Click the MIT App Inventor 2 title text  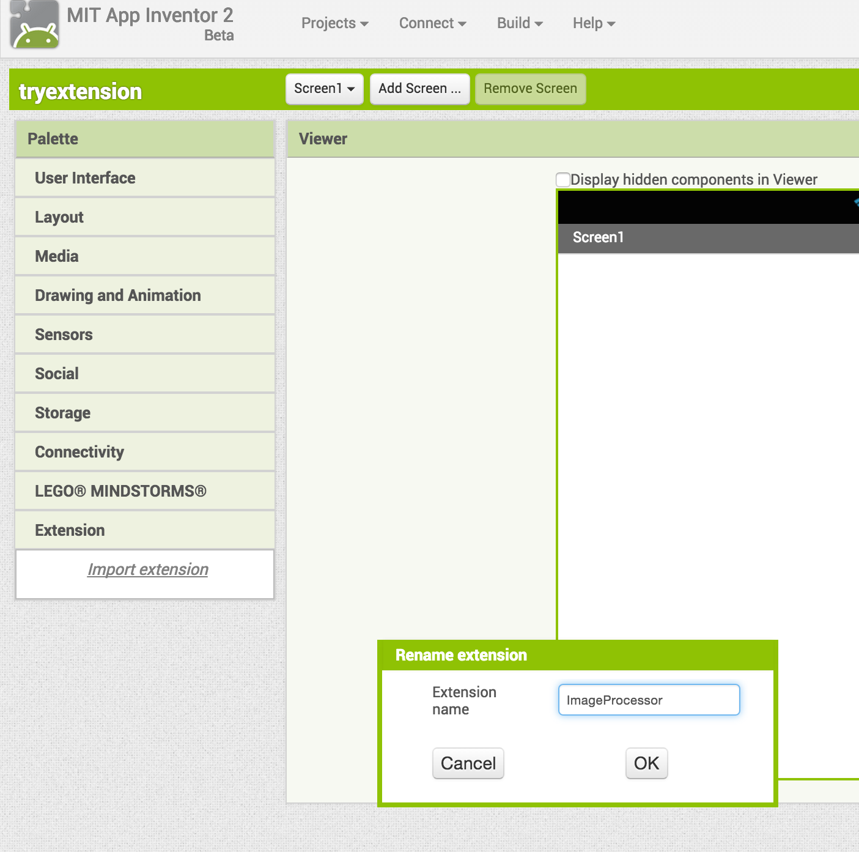click(x=150, y=15)
